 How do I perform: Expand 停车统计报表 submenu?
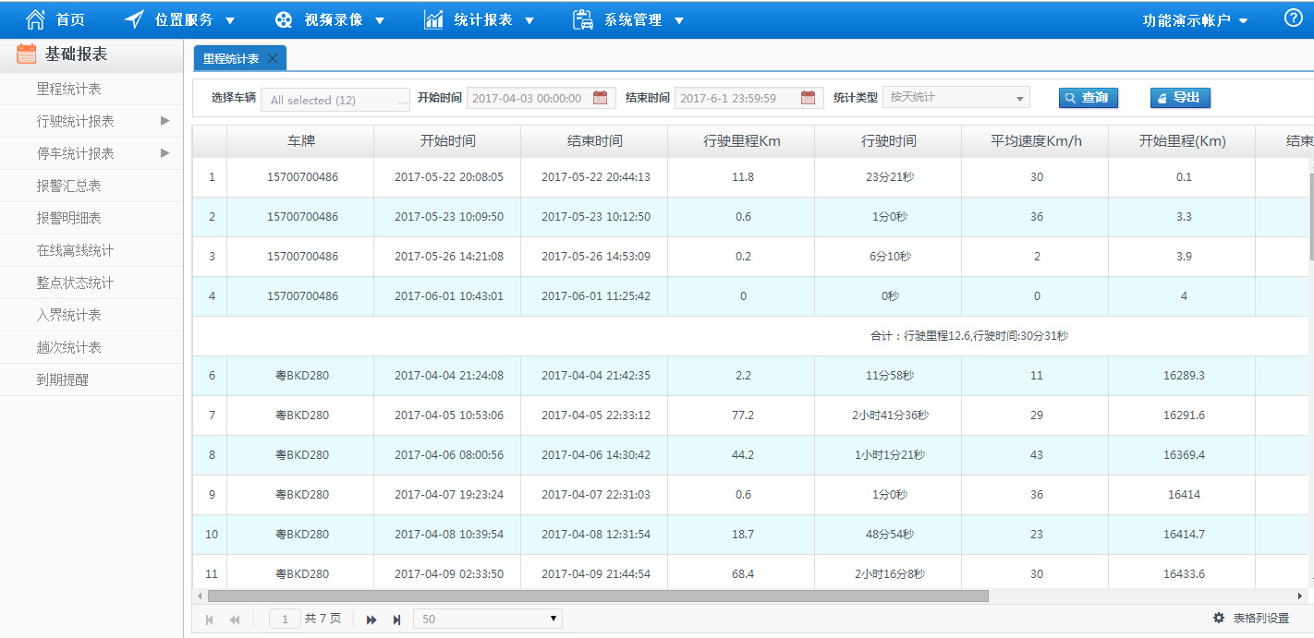164,153
